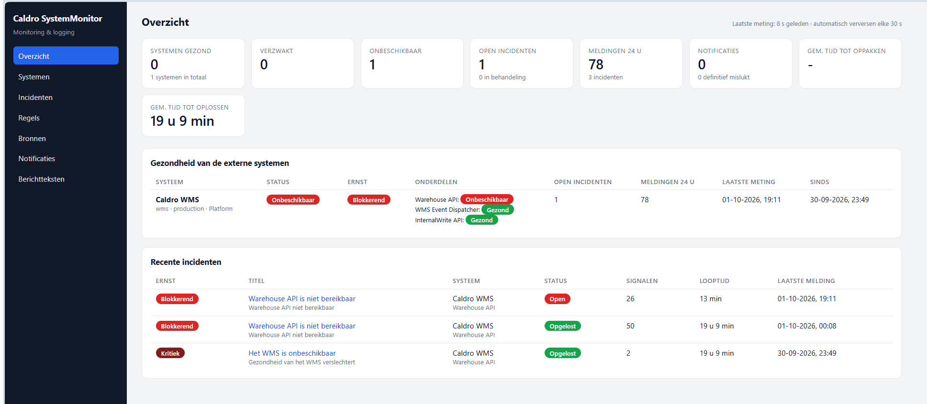Open the Incidenten page

pyautogui.click(x=66, y=97)
